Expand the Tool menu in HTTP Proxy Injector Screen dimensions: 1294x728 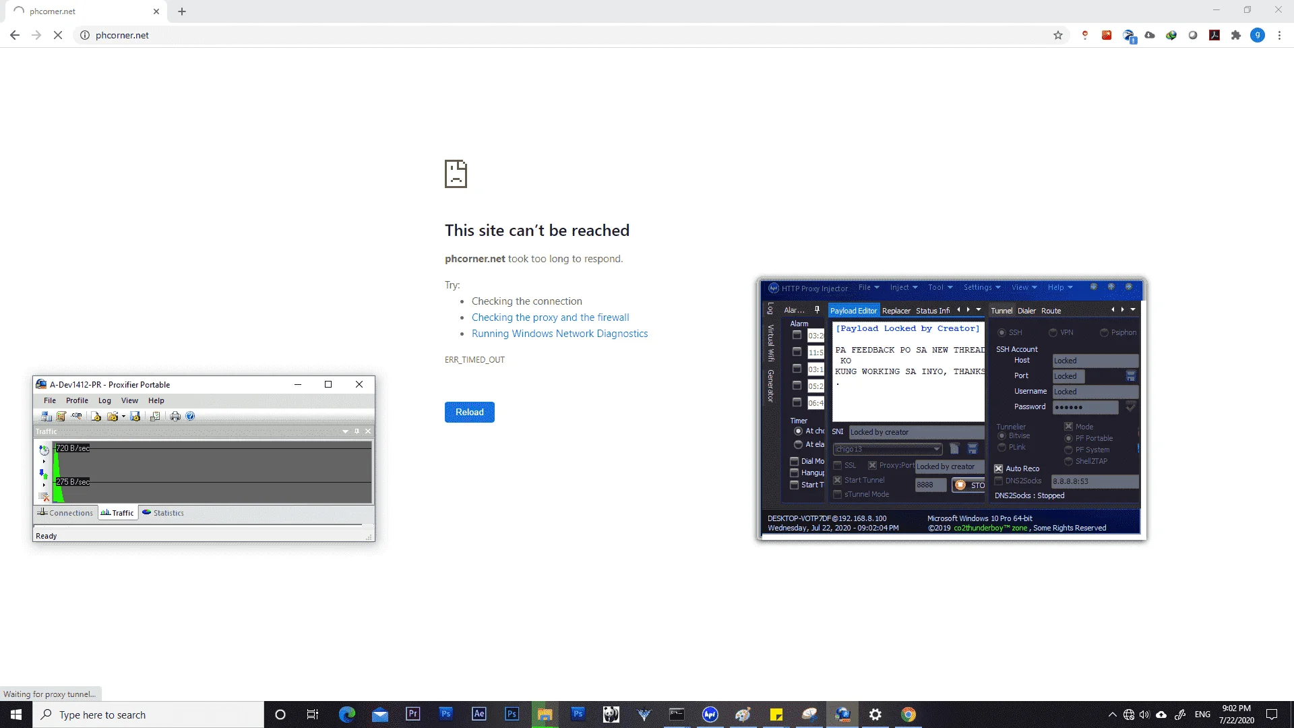(940, 288)
